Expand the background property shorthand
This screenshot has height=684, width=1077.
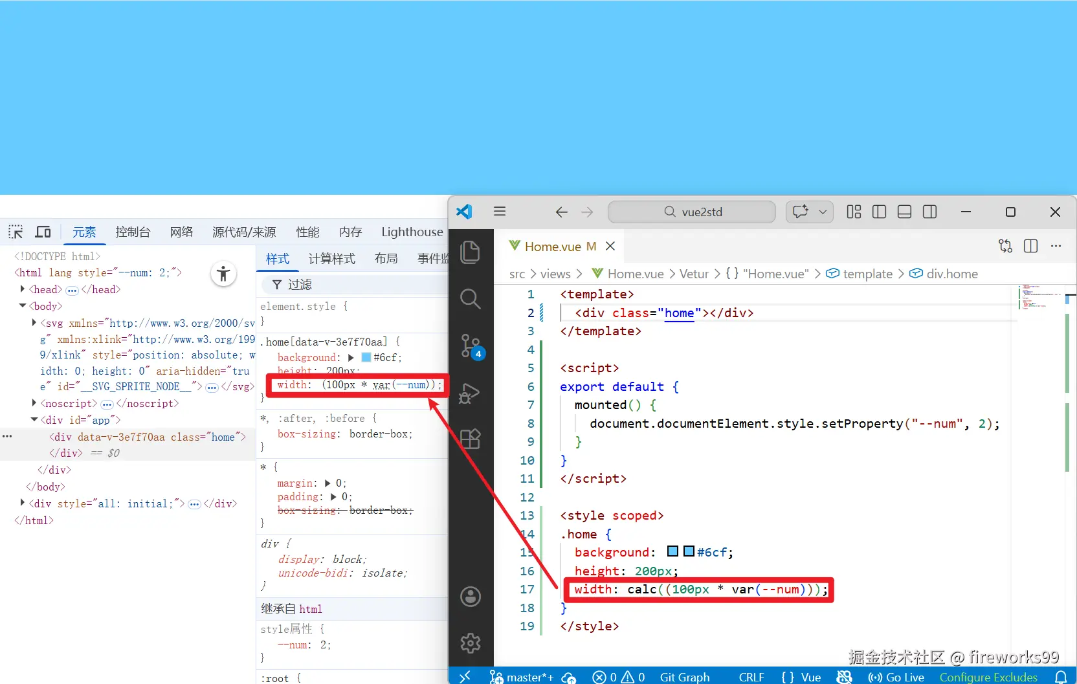coord(351,357)
